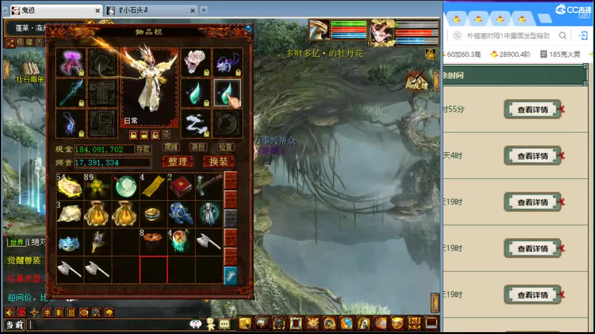595x334 pixels.
Task: Click the yellow scroll stack of 4
Action: (153, 186)
